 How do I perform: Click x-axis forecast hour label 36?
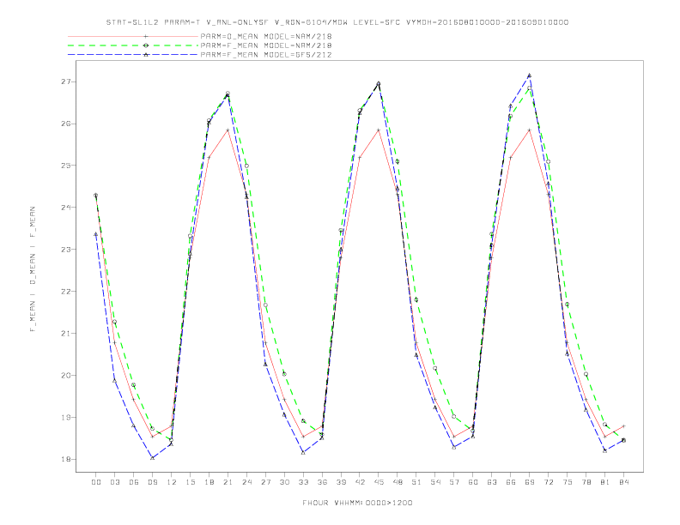pyautogui.click(x=322, y=482)
